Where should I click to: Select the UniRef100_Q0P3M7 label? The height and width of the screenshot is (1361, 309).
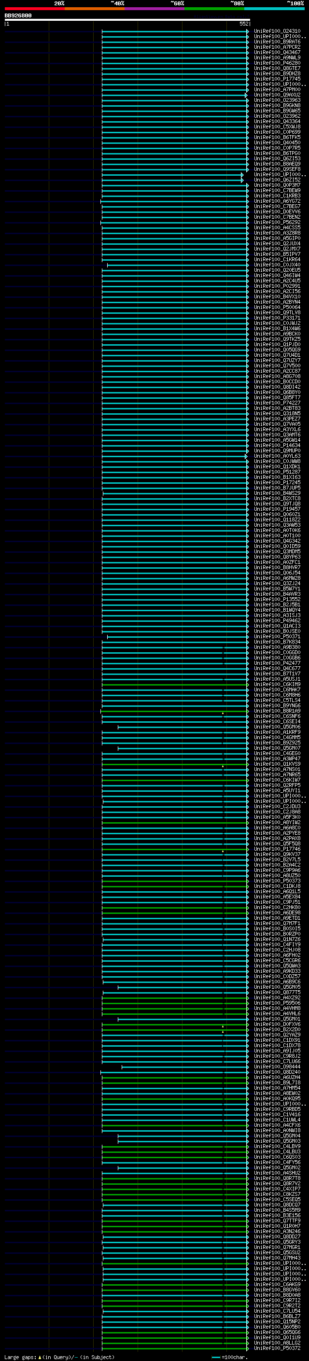[x=277, y=185]
